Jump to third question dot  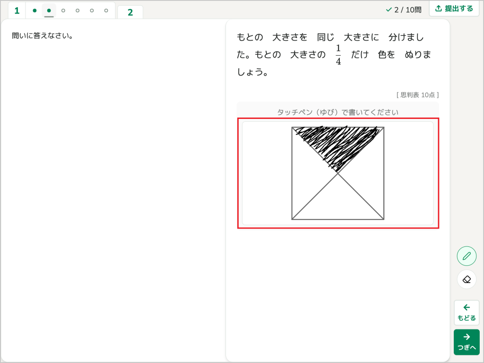click(x=63, y=10)
